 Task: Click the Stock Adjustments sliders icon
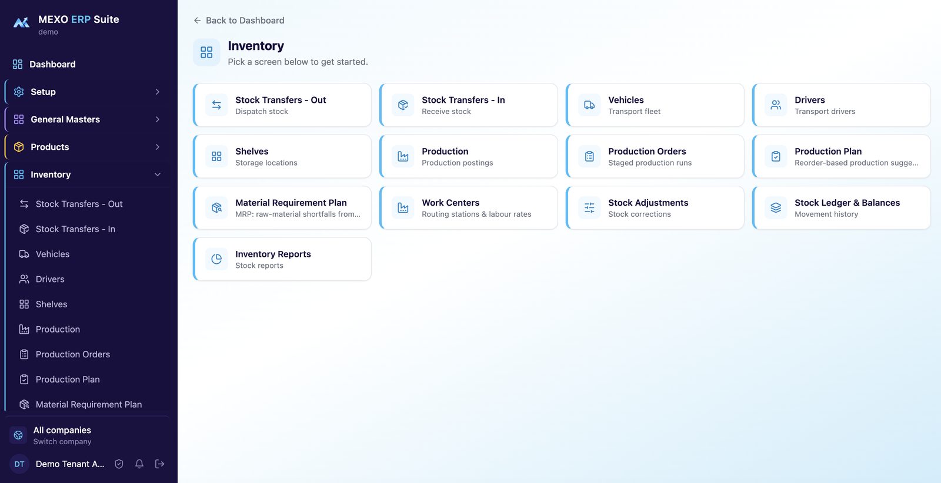pyautogui.click(x=589, y=207)
